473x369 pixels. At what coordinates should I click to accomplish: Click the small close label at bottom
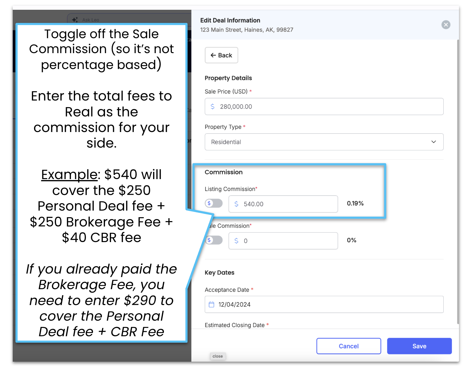click(218, 356)
